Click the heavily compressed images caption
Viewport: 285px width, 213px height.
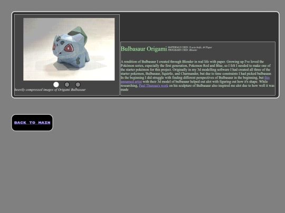(x=50, y=89)
